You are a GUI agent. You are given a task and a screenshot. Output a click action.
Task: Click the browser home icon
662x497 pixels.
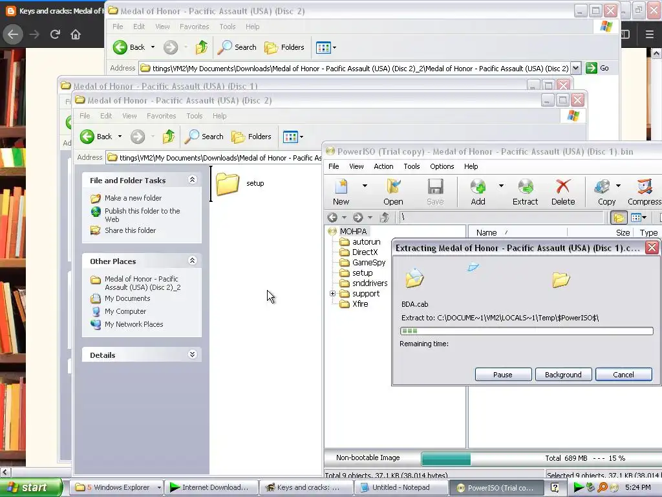76,34
